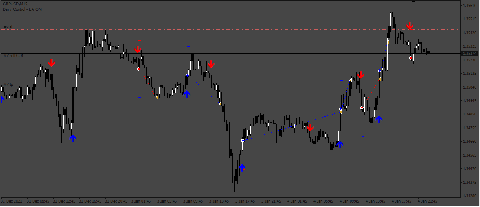Select orange close marker just below #7 sl line
Viewport: 480px width, 207px height.
point(388,42)
